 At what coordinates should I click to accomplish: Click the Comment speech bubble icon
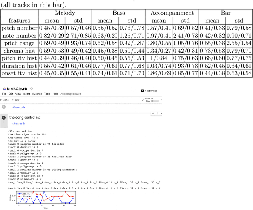[x=142, y=91]
